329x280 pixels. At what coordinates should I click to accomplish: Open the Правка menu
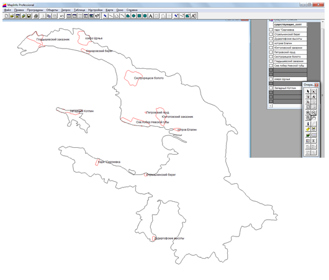(19, 10)
